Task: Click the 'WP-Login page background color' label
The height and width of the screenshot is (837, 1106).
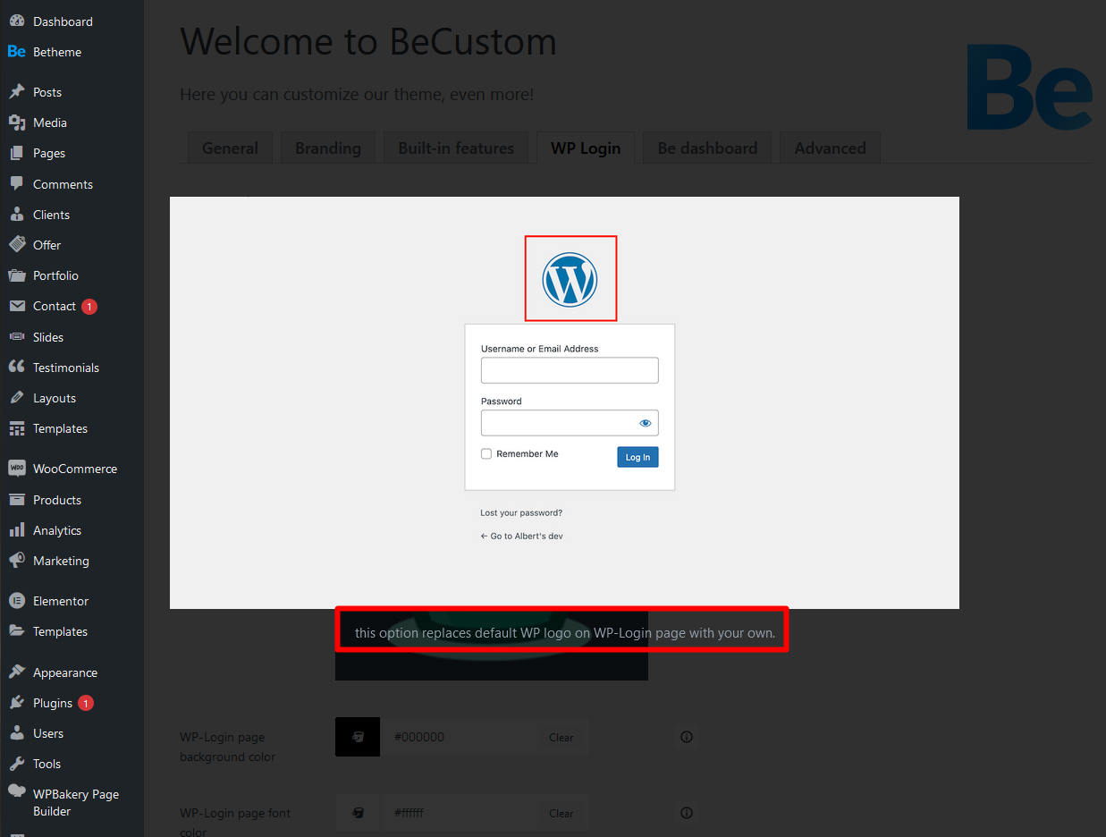Action: pyautogui.click(x=228, y=747)
